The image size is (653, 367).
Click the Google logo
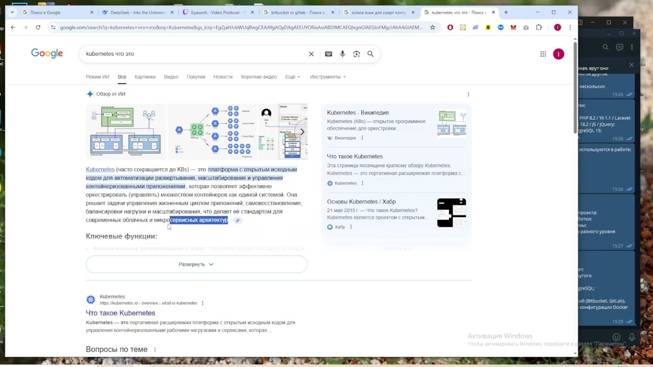coord(47,54)
